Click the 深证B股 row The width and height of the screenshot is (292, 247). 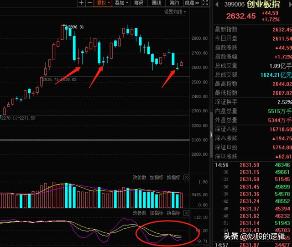[x=253, y=147]
